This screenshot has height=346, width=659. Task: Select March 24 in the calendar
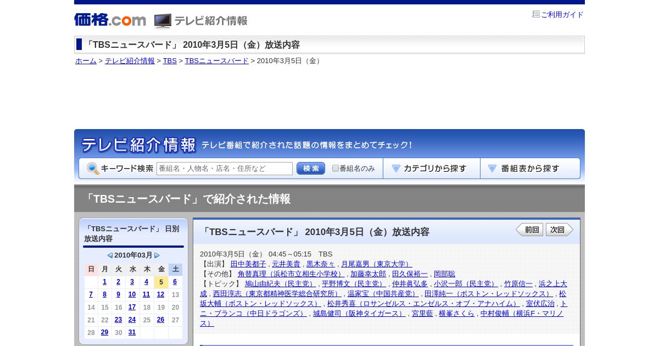132,320
